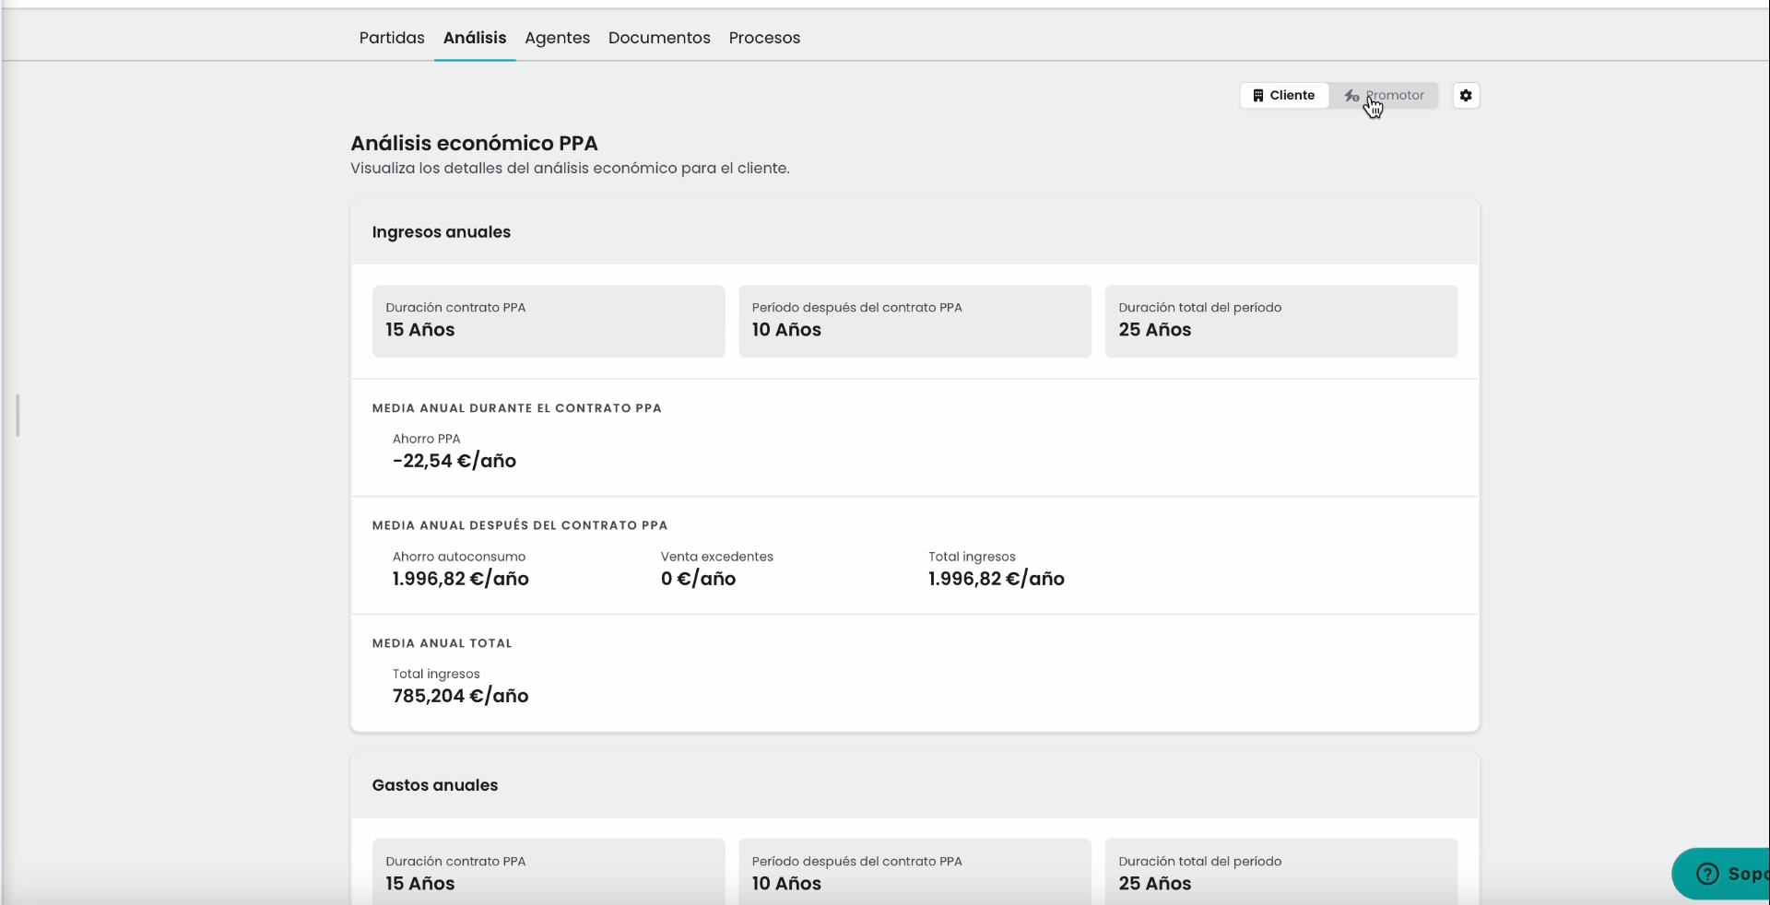Go to the Agentes tab
The image size is (1770, 905).
click(558, 38)
